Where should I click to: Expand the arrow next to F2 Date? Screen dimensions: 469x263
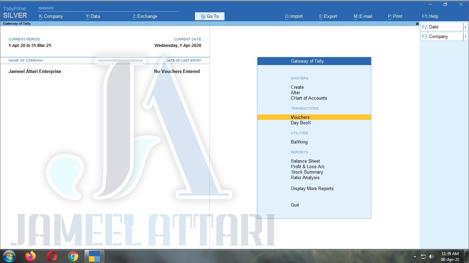tap(466, 27)
